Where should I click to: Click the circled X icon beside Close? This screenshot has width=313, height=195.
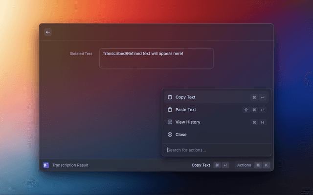170,135
